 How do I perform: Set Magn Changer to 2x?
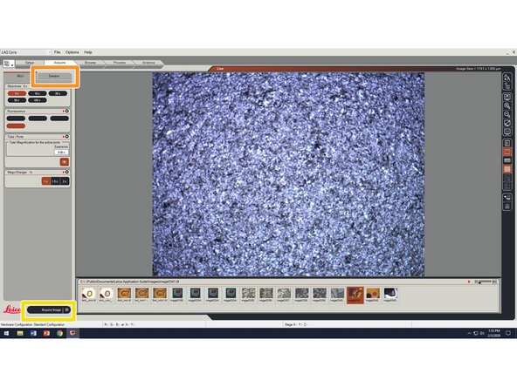click(65, 181)
